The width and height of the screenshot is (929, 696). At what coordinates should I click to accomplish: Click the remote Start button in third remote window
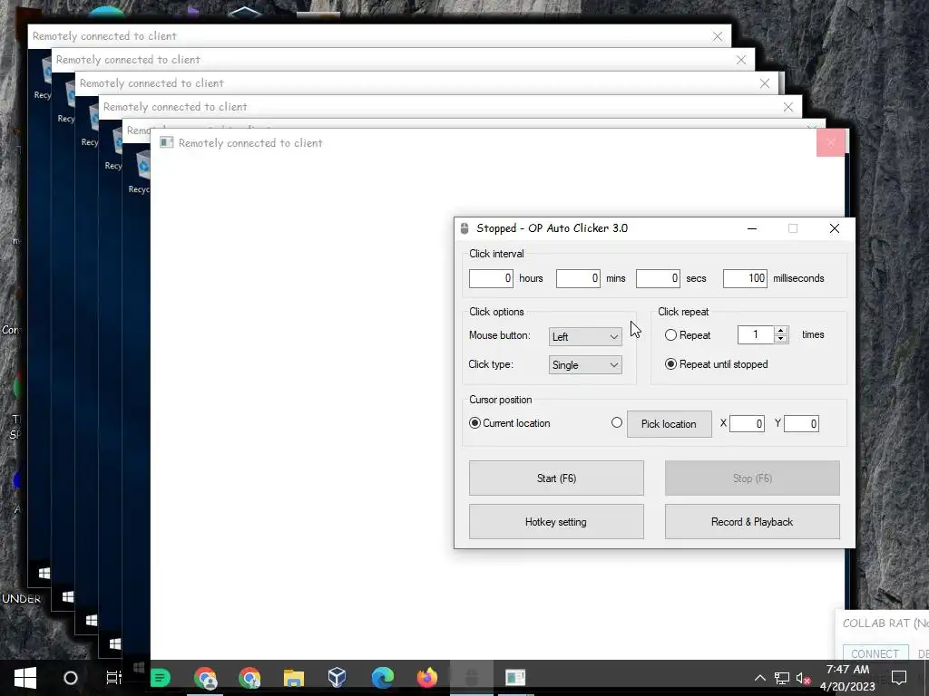(92, 620)
